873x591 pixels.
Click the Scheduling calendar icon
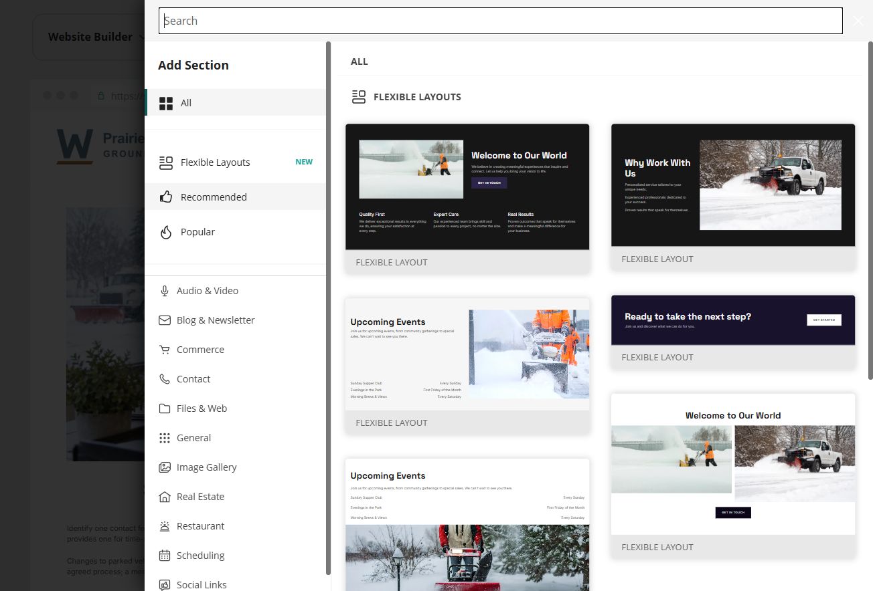[x=165, y=556]
